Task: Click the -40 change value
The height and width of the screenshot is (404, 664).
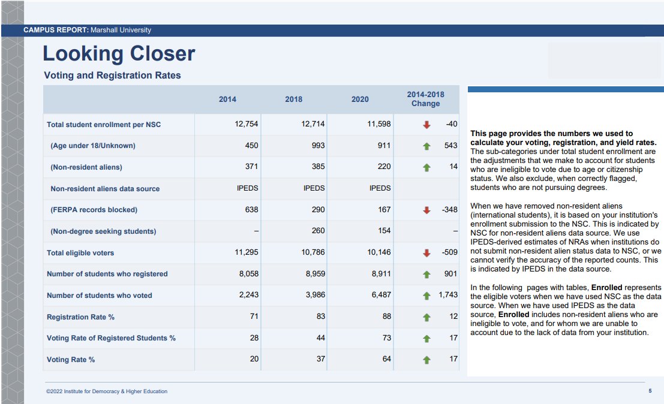Action: tap(452, 124)
